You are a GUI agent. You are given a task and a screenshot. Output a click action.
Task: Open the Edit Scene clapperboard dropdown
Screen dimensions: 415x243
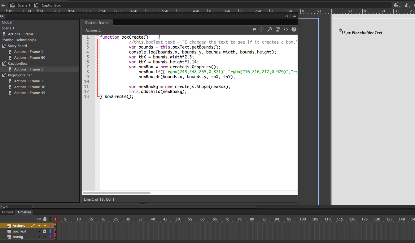[x=397, y=5]
